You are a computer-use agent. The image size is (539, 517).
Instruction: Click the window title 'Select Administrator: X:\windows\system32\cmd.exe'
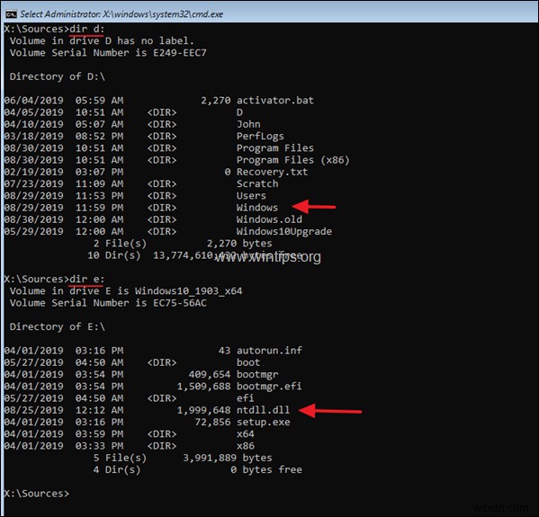(121, 14)
